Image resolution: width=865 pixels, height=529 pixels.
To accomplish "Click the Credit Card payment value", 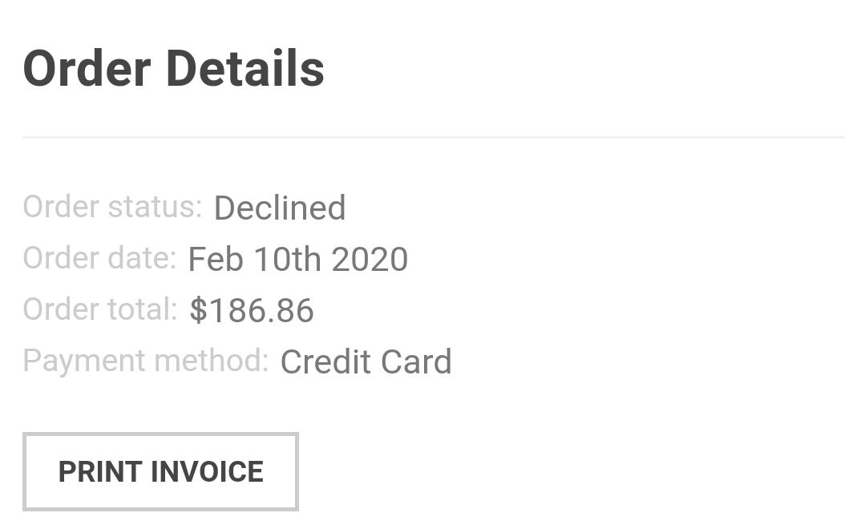I will (366, 362).
